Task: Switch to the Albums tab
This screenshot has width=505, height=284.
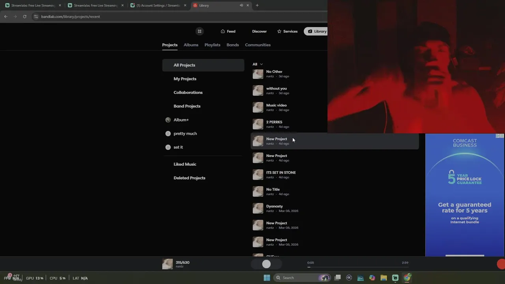Action: pos(191,45)
